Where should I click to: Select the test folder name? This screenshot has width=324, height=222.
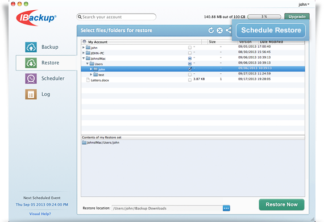click(x=101, y=75)
